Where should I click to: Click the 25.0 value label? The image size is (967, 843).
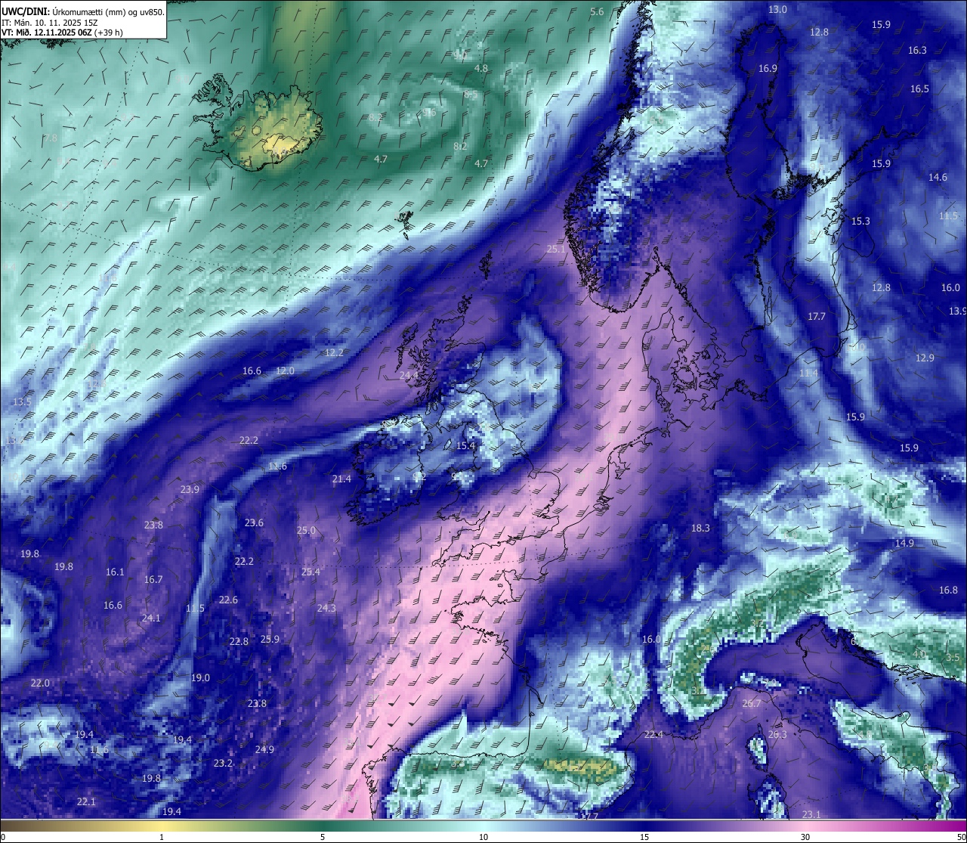(x=306, y=530)
